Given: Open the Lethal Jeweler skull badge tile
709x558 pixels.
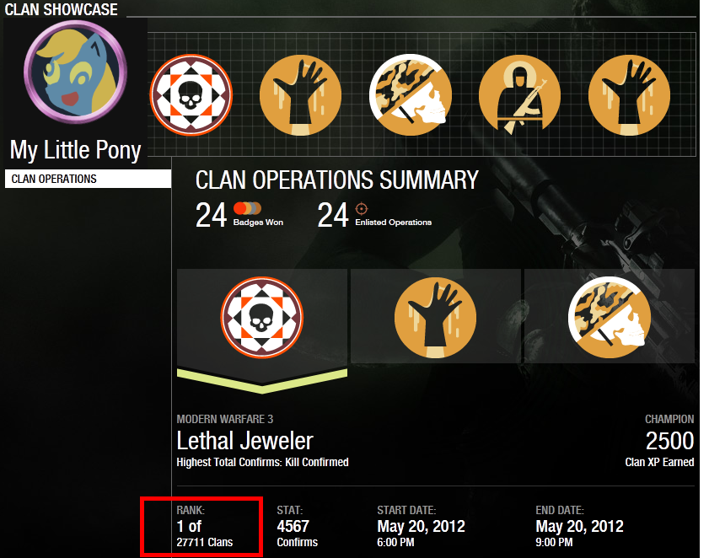Looking at the screenshot, I should [262, 317].
